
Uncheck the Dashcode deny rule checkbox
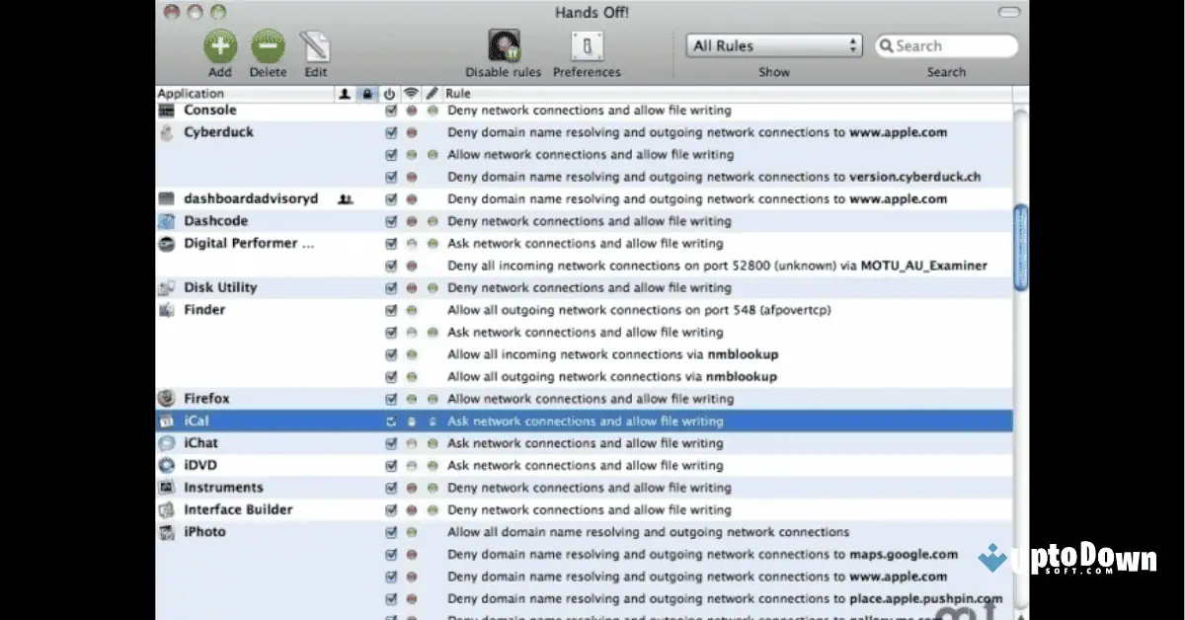(x=391, y=220)
